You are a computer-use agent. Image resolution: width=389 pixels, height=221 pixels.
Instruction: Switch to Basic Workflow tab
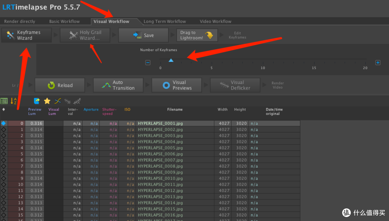click(x=64, y=21)
